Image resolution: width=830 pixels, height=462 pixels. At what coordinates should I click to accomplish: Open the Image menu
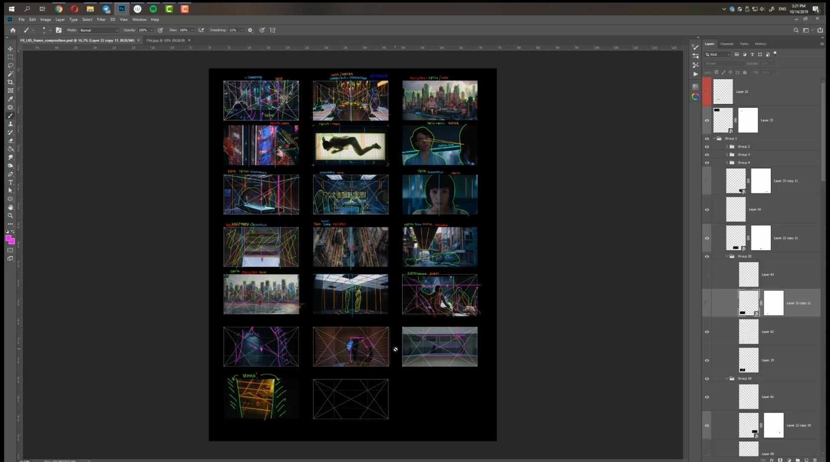46,20
